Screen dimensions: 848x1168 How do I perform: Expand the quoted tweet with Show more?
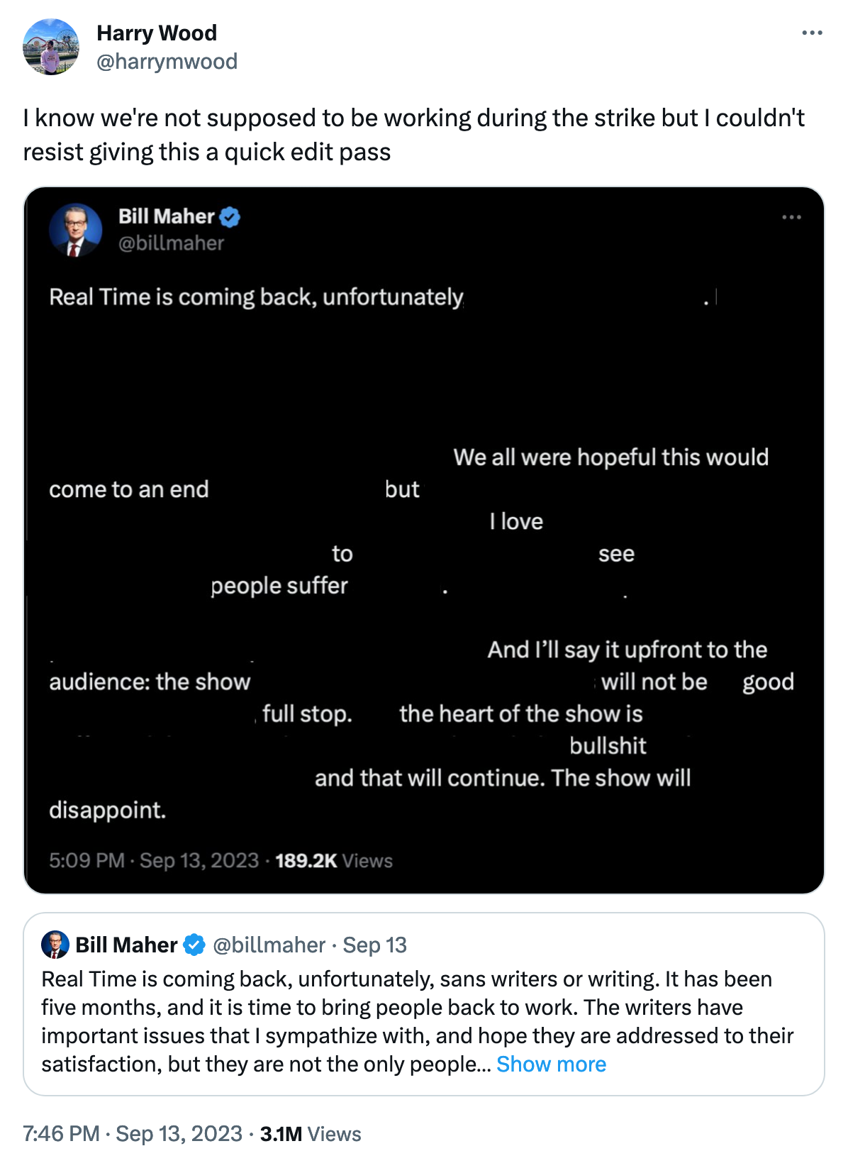551,1064
